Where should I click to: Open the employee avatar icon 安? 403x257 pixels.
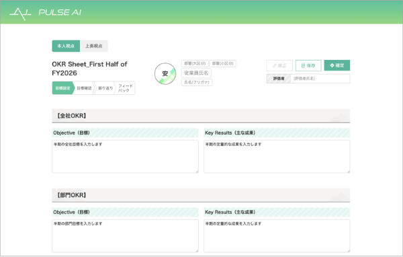[x=165, y=73]
